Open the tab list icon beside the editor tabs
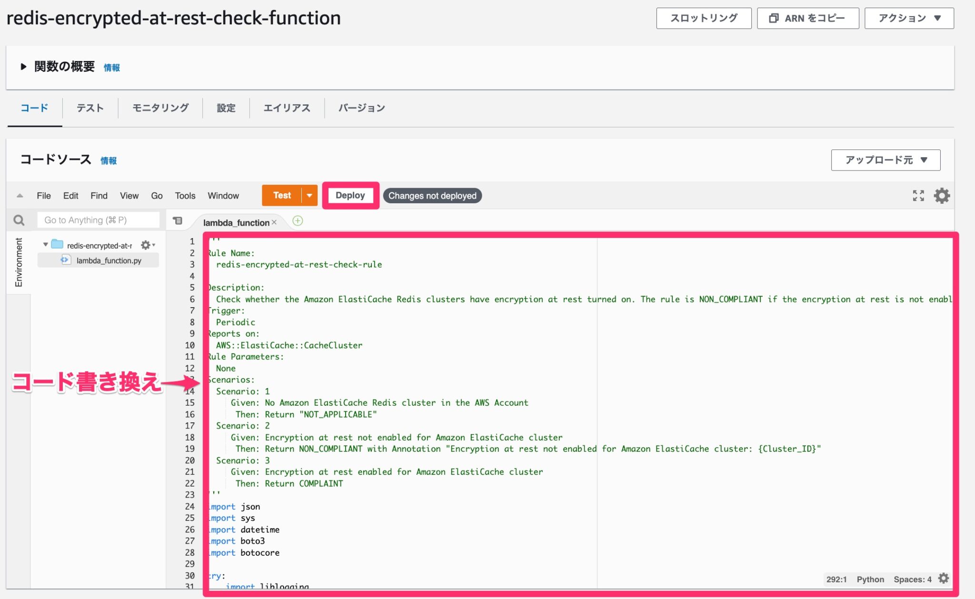This screenshot has height=599, width=975. (x=178, y=221)
